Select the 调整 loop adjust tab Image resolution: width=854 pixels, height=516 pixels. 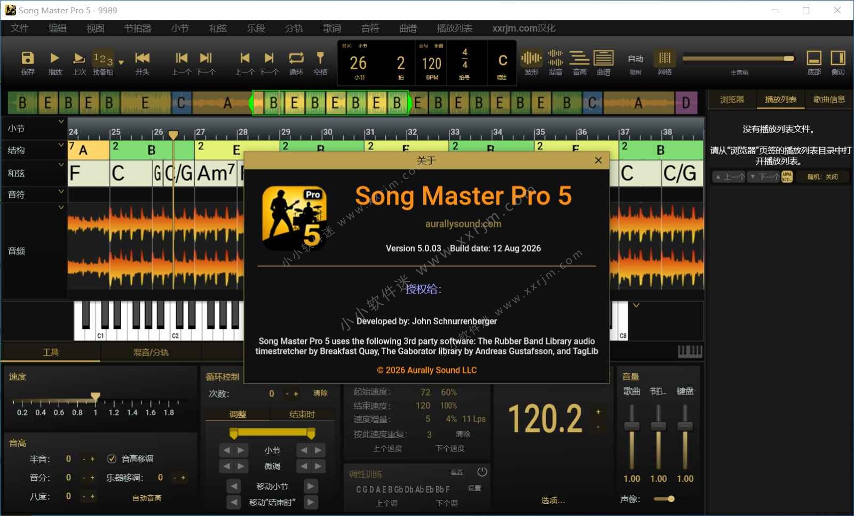pos(238,414)
